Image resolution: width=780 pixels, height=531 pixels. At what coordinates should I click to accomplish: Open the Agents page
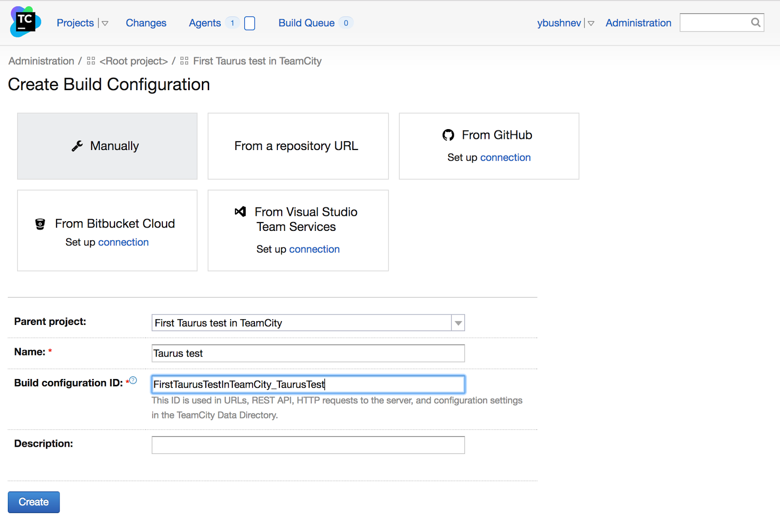205,23
